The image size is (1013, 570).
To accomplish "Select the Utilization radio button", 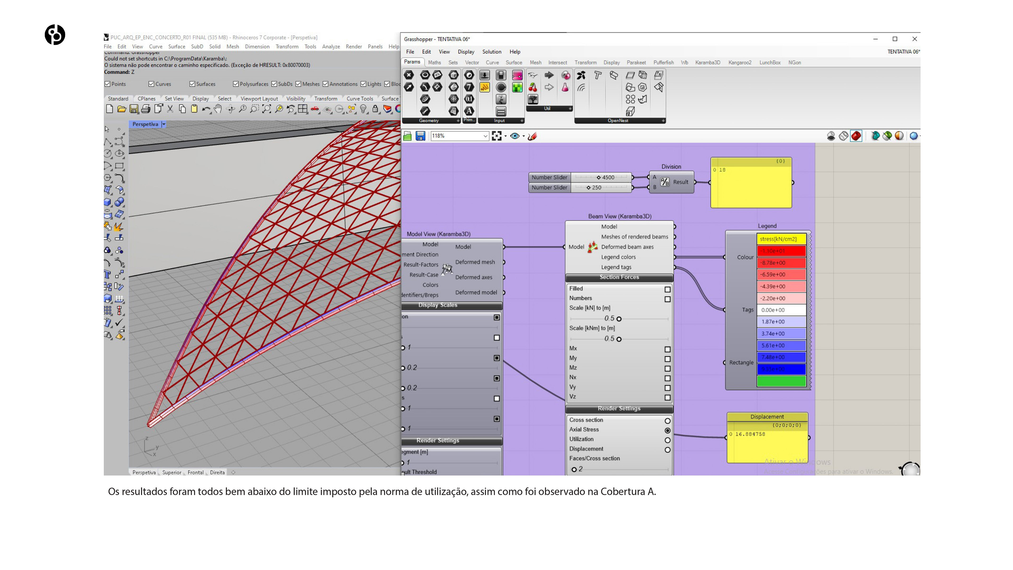I will [667, 440].
